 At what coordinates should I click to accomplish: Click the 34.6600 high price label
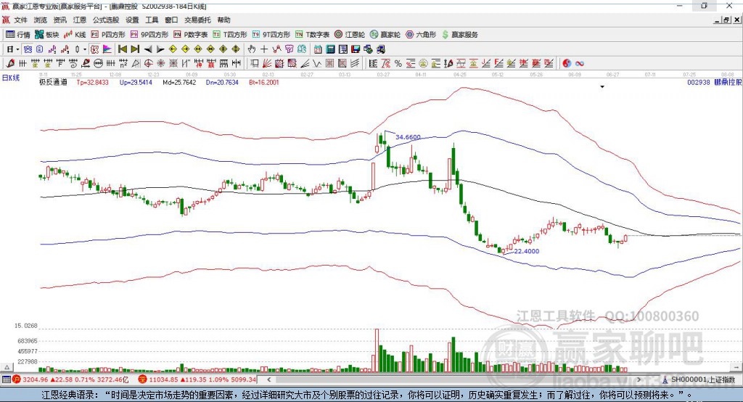pos(408,137)
